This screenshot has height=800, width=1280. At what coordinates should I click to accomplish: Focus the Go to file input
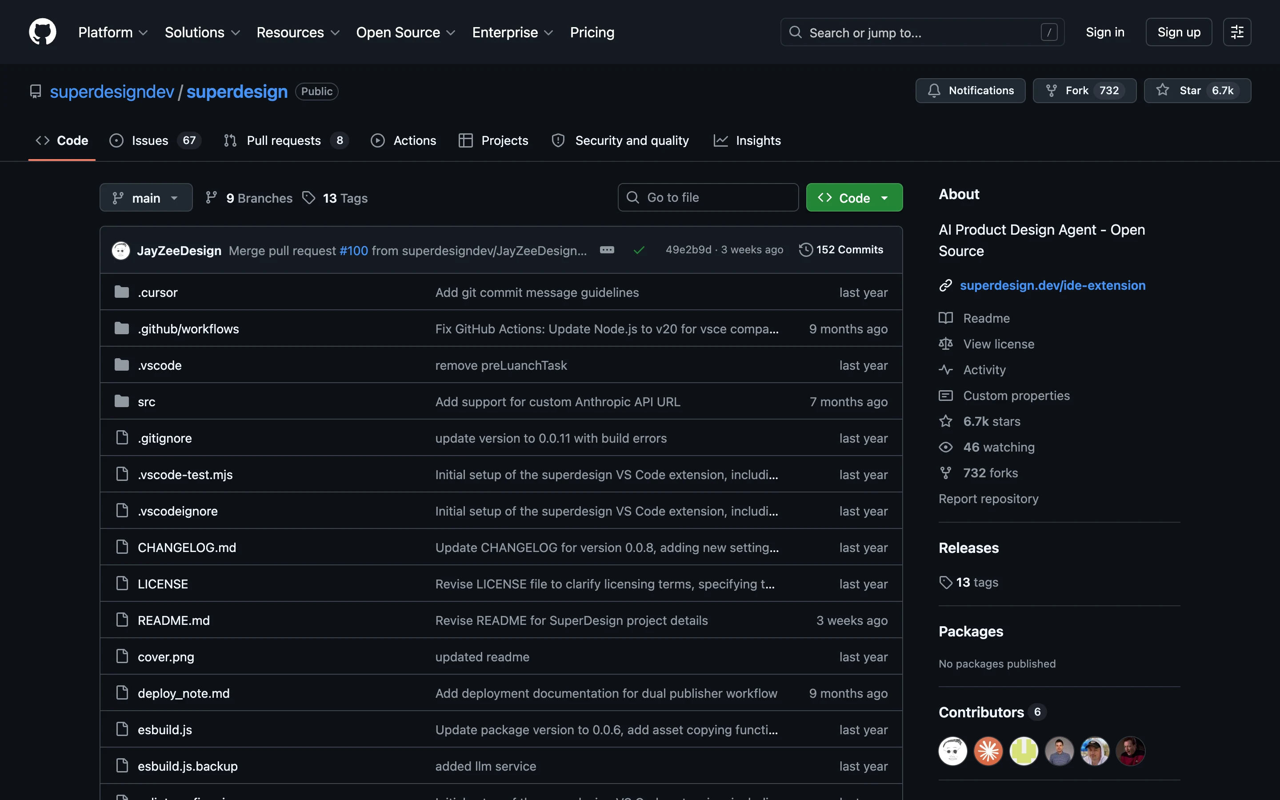(x=708, y=197)
